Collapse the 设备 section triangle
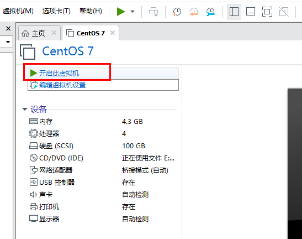This screenshot has height=239, width=302. tap(25, 110)
